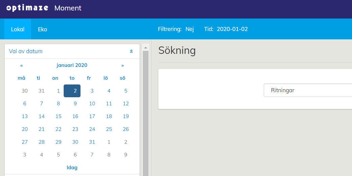
Task: Switch to the Lokal tab
Action: pos(18,29)
